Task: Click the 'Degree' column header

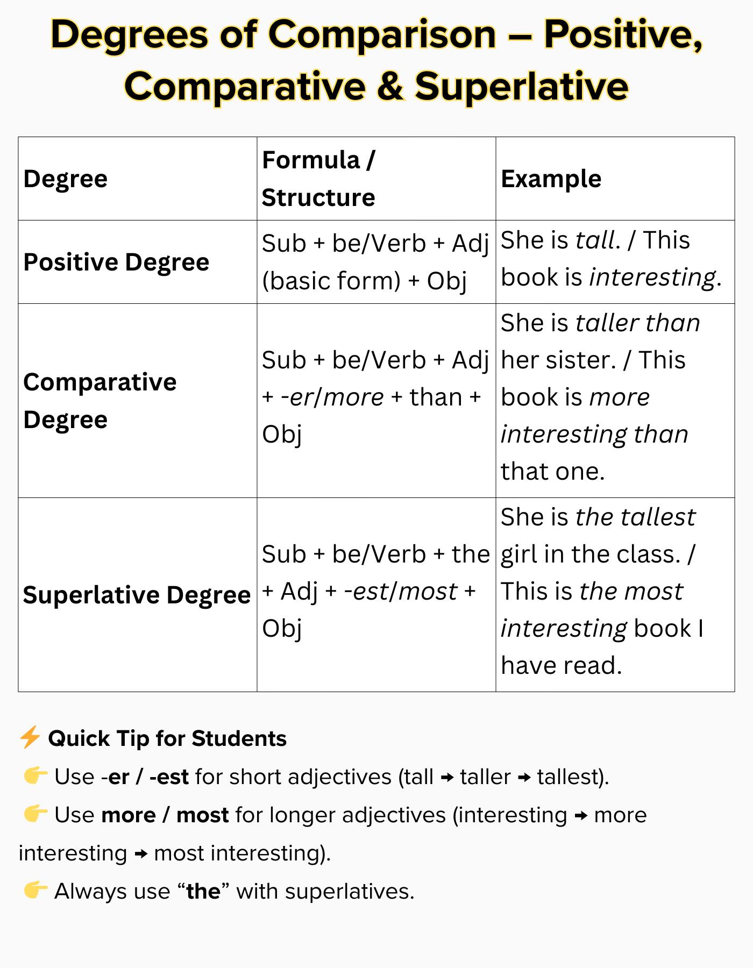Action: [66, 179]
